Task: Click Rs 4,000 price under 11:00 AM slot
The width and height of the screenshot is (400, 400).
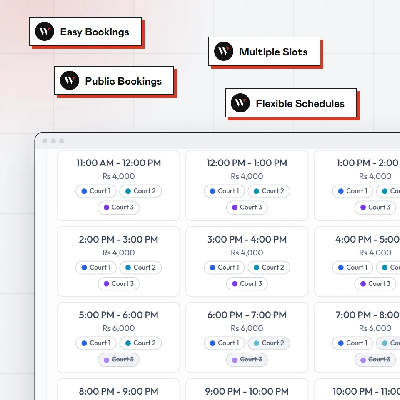Action: (x=119, y=176)
